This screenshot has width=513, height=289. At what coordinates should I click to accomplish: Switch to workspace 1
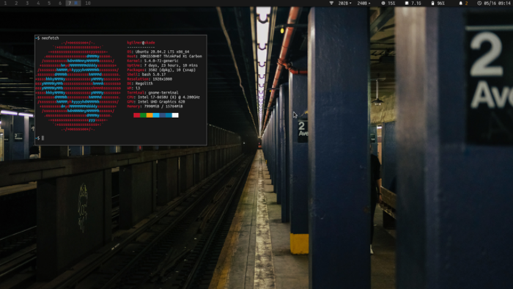[x=5, y=3]
